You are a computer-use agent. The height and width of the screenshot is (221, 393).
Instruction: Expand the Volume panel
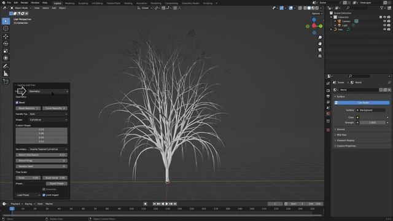[x=340, y=130]
